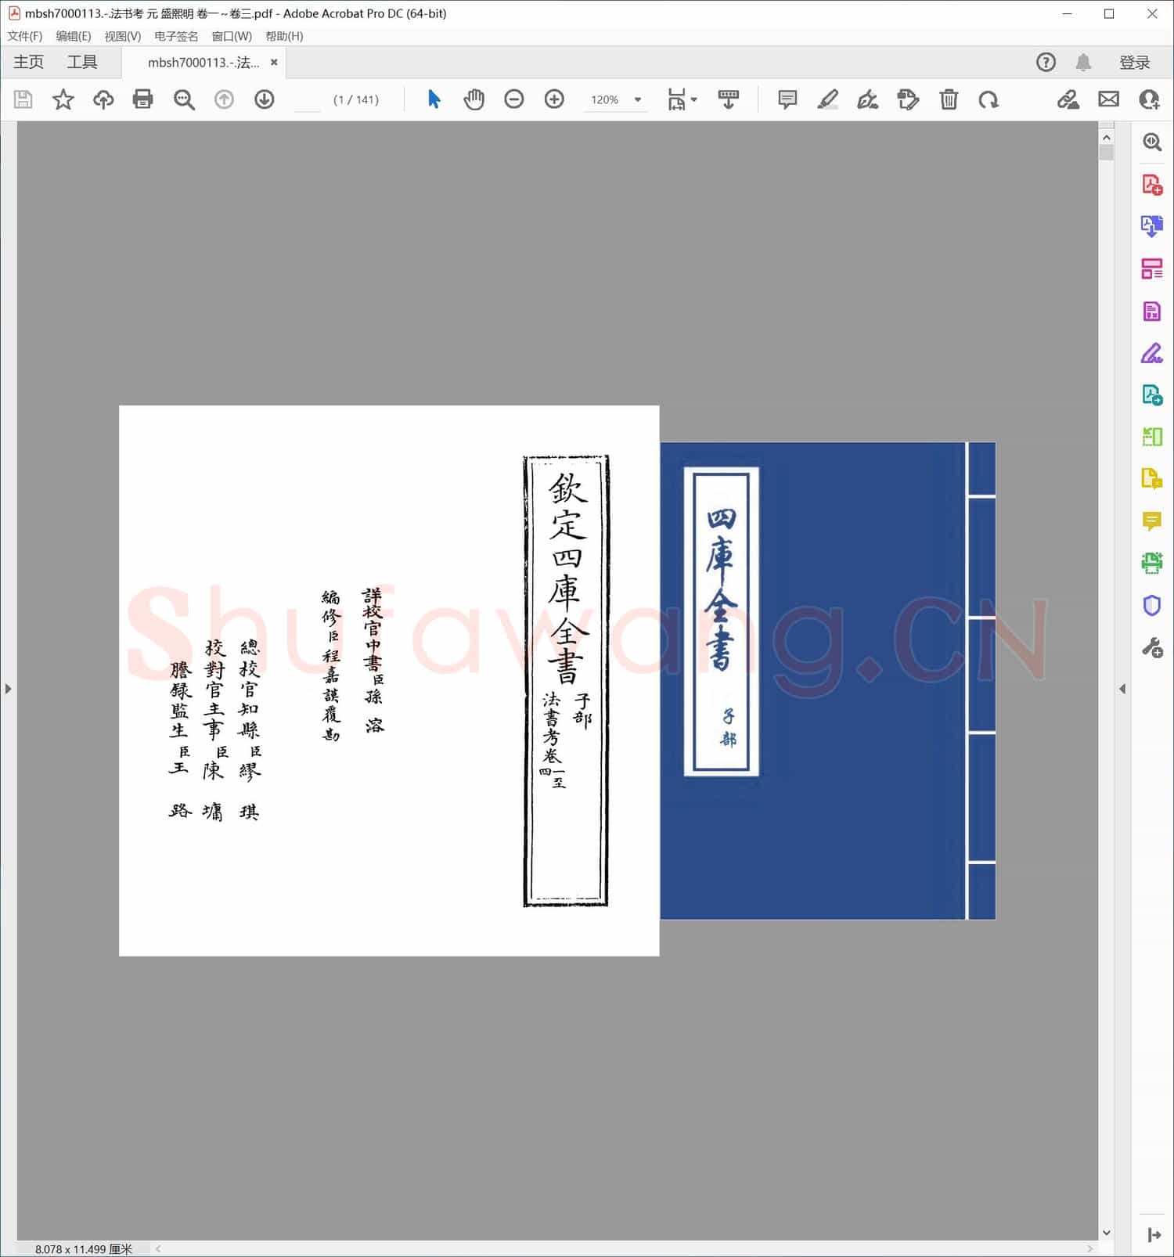This screenshot has height=1257, width=1174.
Task: Click the zoom in plus button
Action: (x=554, y=99)
